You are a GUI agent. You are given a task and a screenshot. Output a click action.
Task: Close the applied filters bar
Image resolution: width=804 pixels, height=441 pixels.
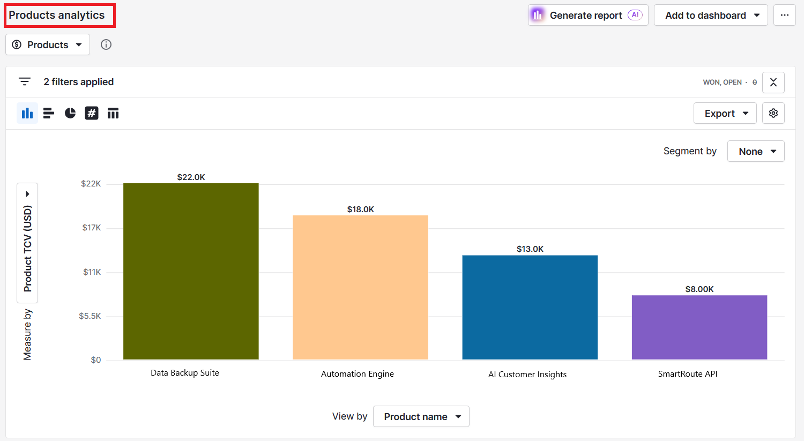pos(773,82)
